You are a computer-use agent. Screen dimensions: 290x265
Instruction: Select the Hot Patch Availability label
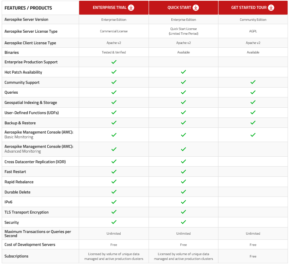point(23,72)
